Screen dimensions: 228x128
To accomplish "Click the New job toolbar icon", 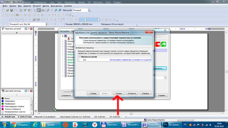I will pos(3,10).
